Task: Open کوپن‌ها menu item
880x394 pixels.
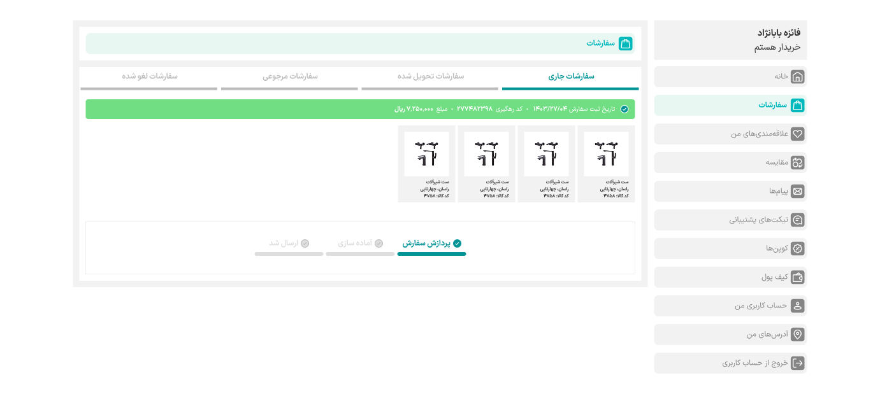Action: coord(730,248)
